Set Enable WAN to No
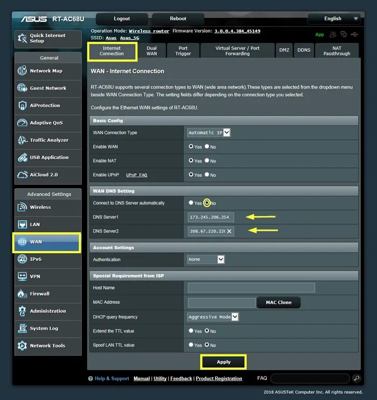The width and height of the screenshot is (377, 400). point(207,146)
